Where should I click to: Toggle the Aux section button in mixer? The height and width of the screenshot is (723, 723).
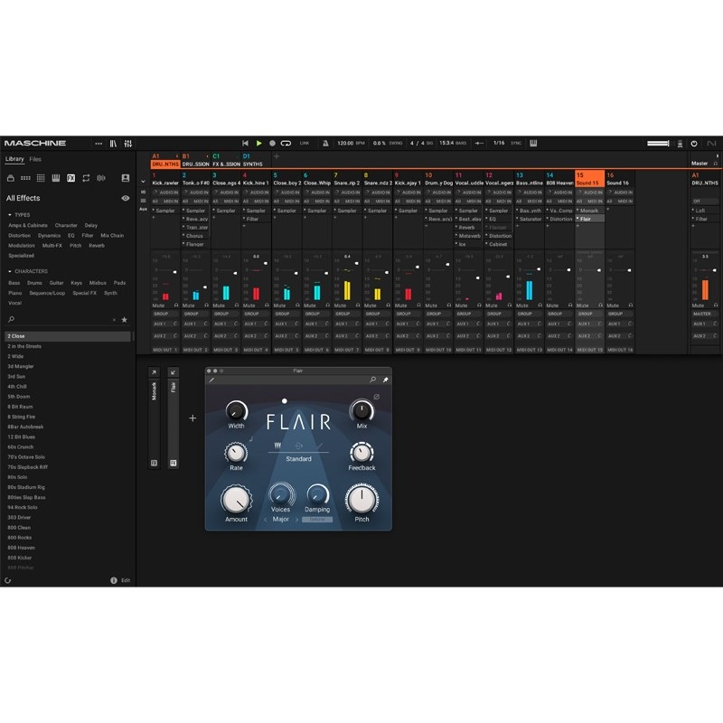pos(143,210)
